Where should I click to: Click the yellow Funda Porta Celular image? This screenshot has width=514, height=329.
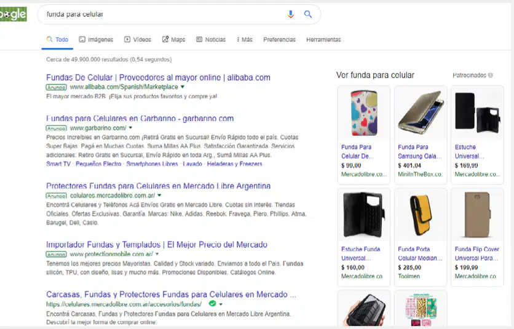click(x=421, y=215)
